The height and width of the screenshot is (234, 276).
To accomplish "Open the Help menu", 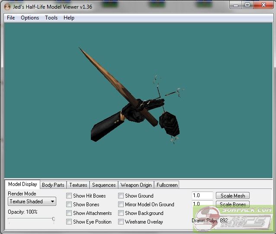I will coord(69,18).
